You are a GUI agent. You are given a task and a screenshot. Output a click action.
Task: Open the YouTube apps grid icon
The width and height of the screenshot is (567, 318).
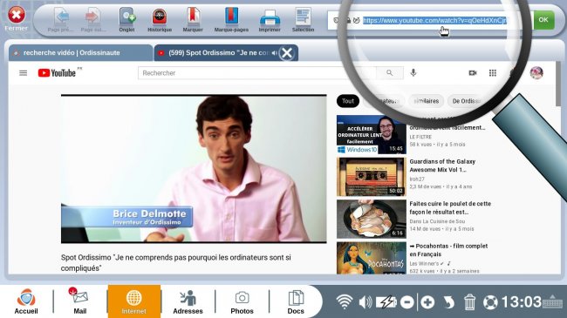pos(493,73)
